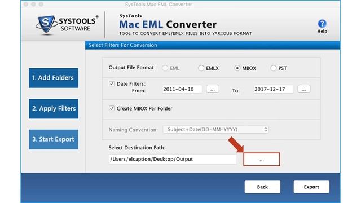Viewport: 361px width, 203px height.
Task: Go to step 3. Start Export
Action: tap(54, 139)
